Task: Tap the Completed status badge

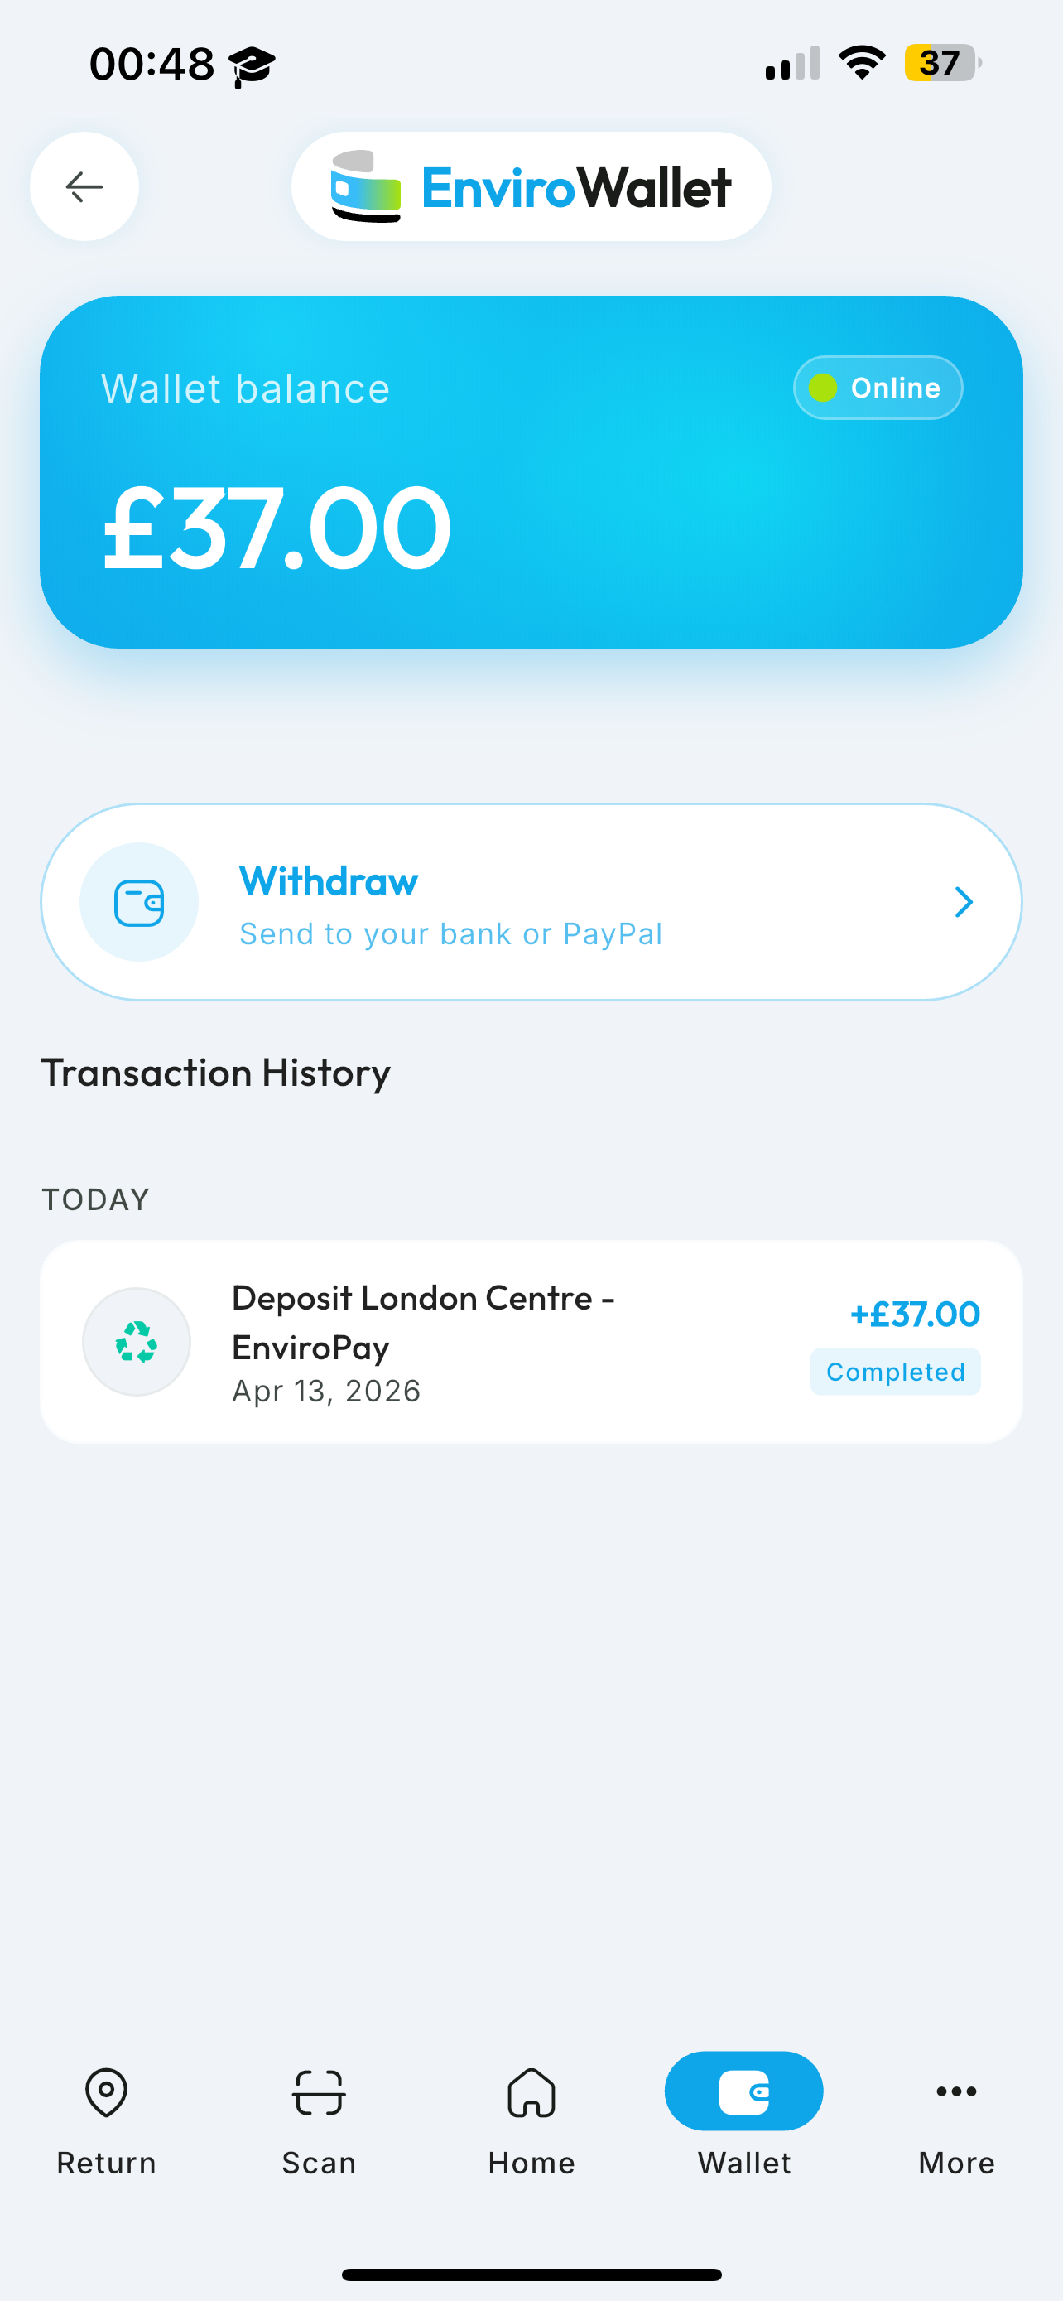Action: tap(895, 1372)
